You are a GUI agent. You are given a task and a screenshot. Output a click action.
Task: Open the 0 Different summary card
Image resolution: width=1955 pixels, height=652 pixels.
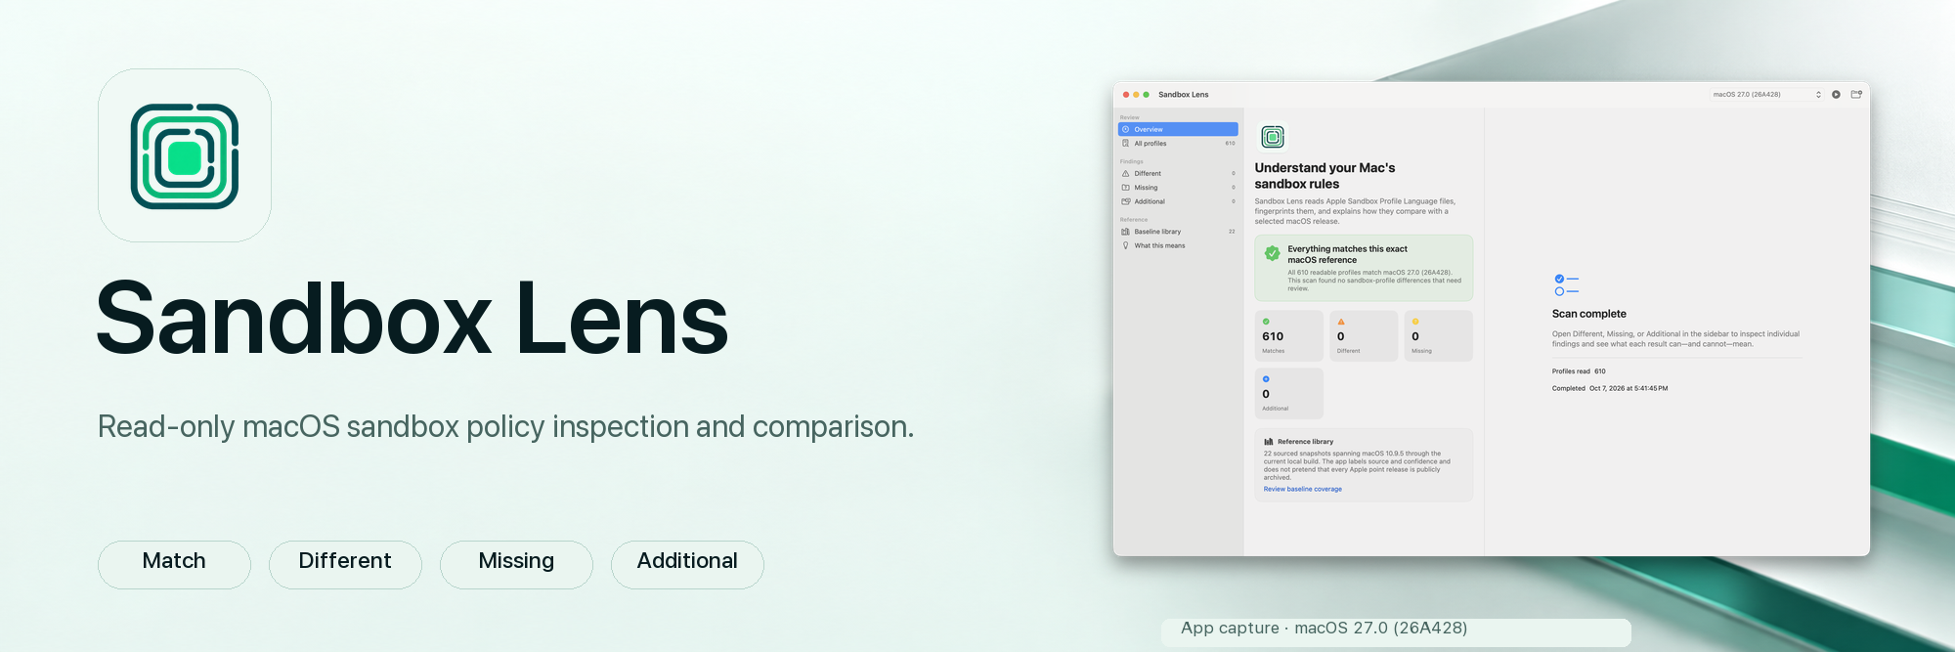click(x=1364, y=336)
